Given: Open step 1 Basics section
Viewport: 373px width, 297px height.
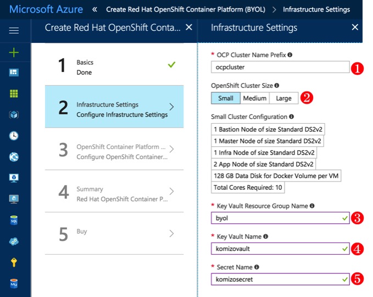Looking at the screenshot, I should [x=114, y=67].
